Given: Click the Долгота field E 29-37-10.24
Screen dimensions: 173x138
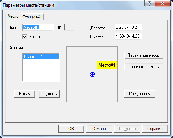Looking at the screenshot, I should (128, 27).
